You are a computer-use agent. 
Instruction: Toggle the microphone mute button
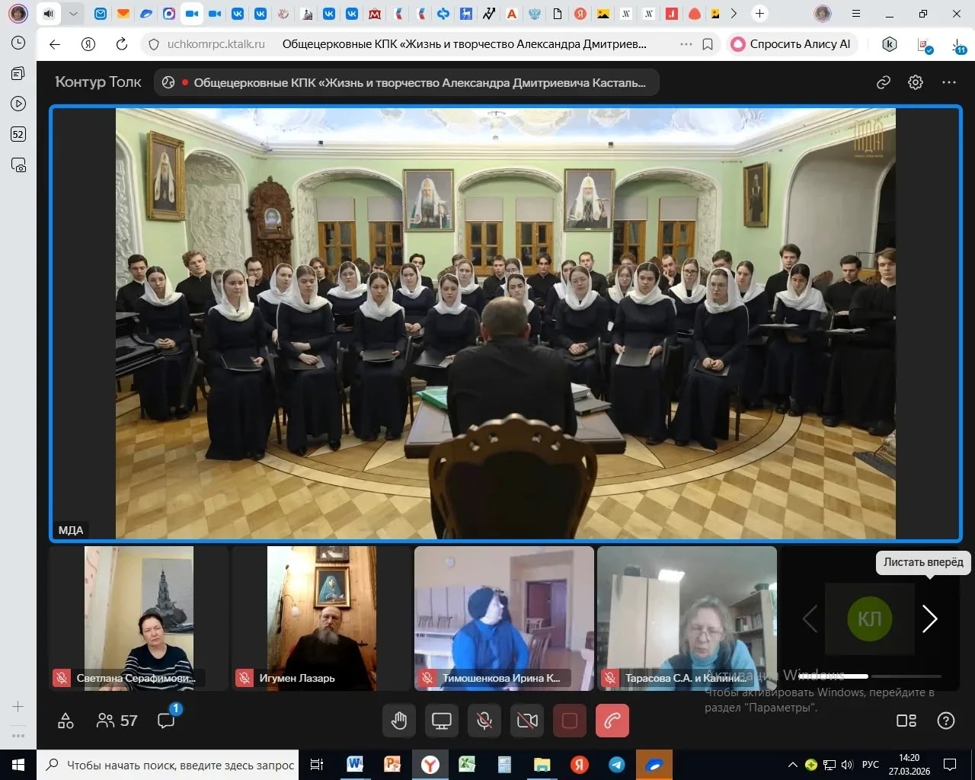coord(484,721)
